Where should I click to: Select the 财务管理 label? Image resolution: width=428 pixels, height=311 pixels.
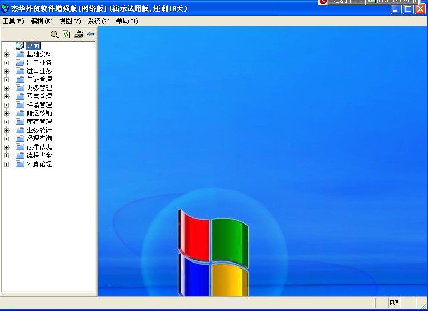click(39, 88)
